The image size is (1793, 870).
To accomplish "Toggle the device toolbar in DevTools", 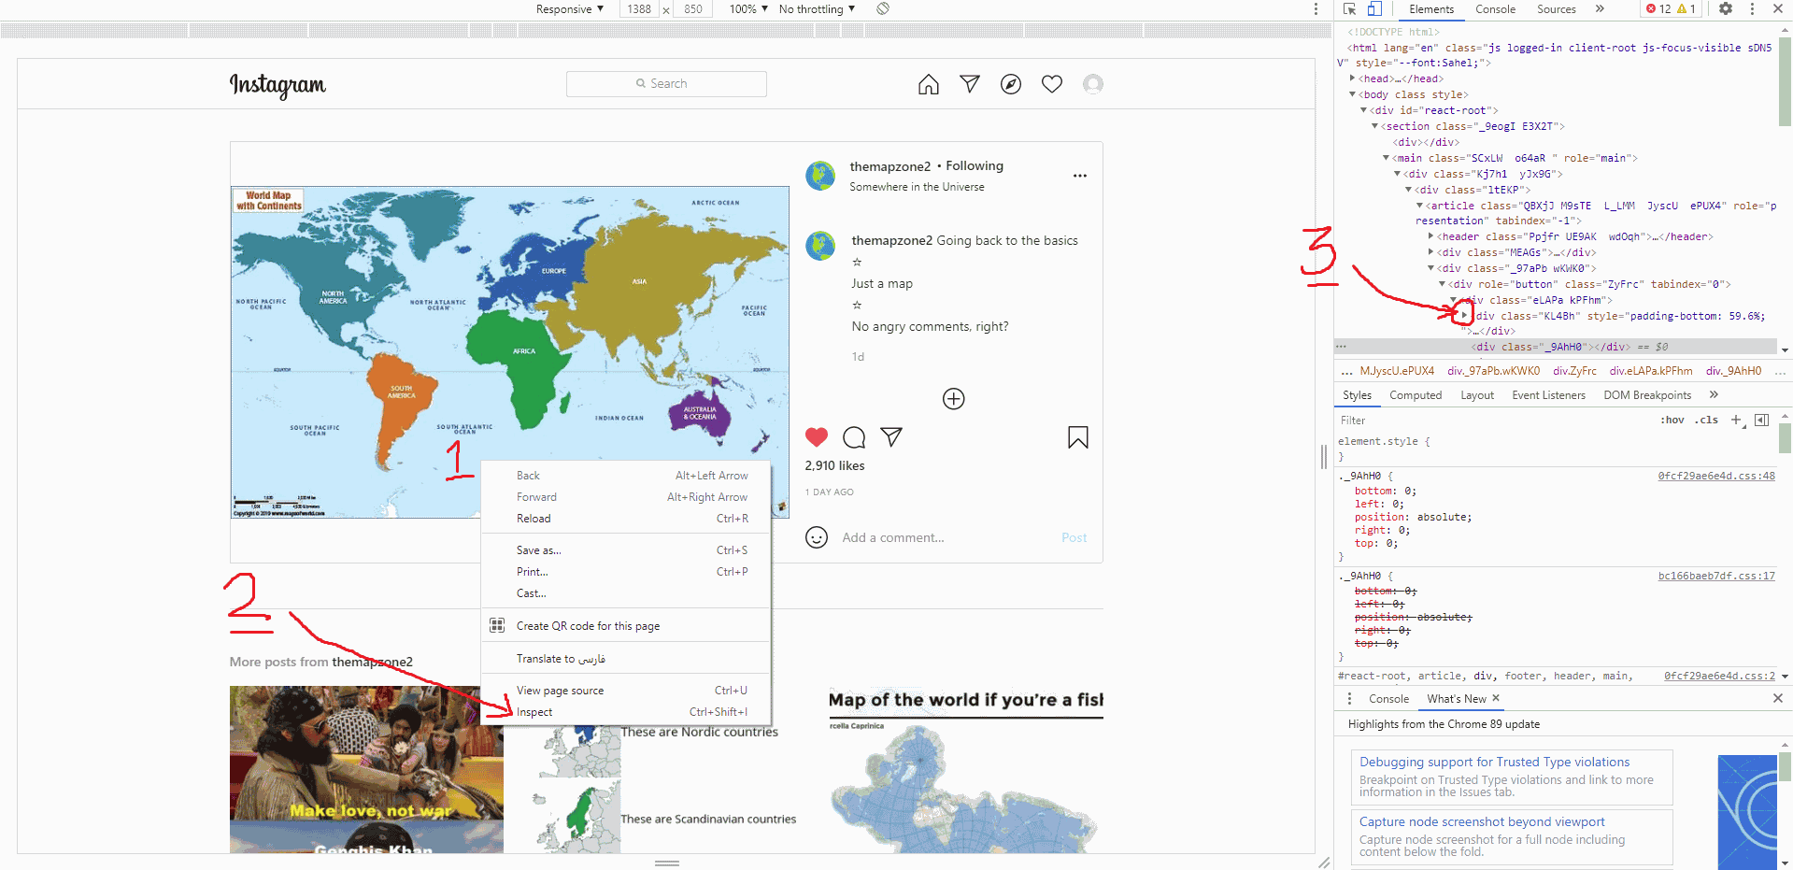I will 1374,9.
